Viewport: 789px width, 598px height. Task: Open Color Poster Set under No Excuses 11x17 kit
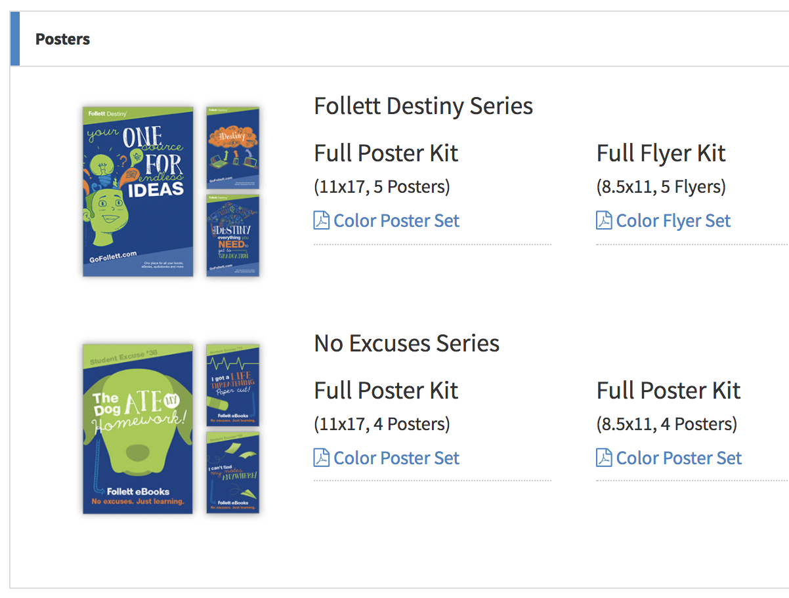(396, 458)
